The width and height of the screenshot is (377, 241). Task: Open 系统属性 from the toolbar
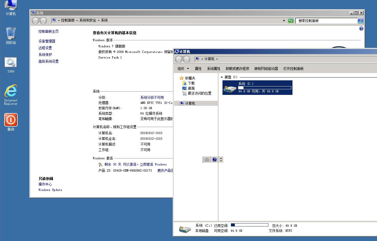click(x=214, y=69)
